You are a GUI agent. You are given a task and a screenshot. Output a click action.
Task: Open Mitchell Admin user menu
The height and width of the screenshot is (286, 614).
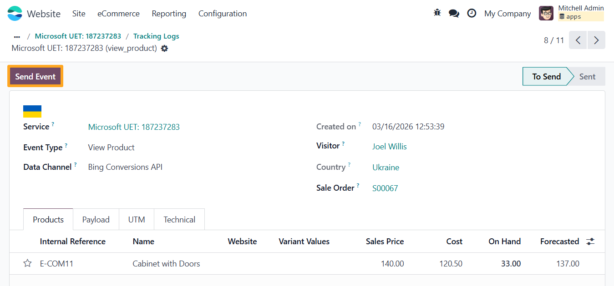click(571, 13)
